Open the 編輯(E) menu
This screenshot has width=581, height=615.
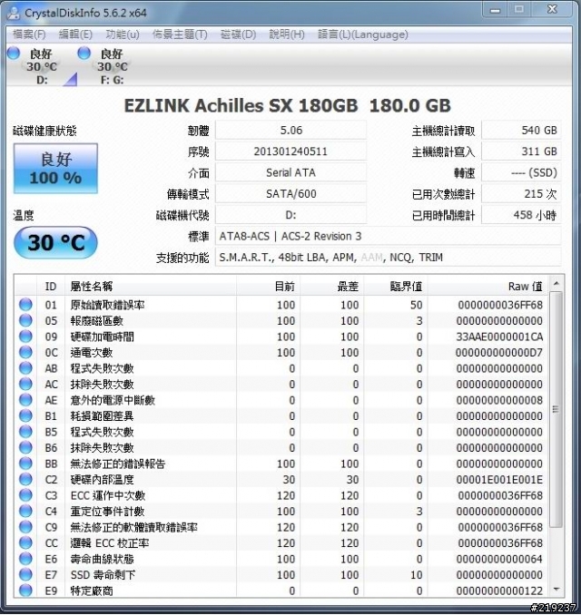point(75,34)
